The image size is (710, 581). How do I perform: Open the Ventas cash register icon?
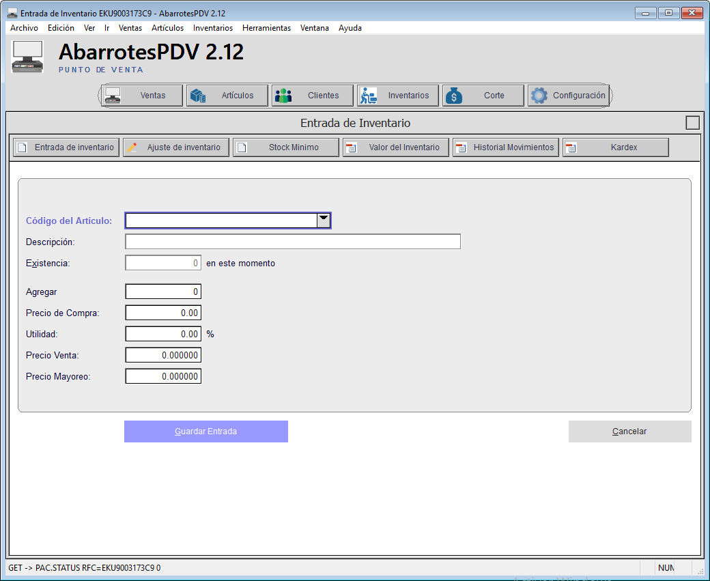[113, 96]
